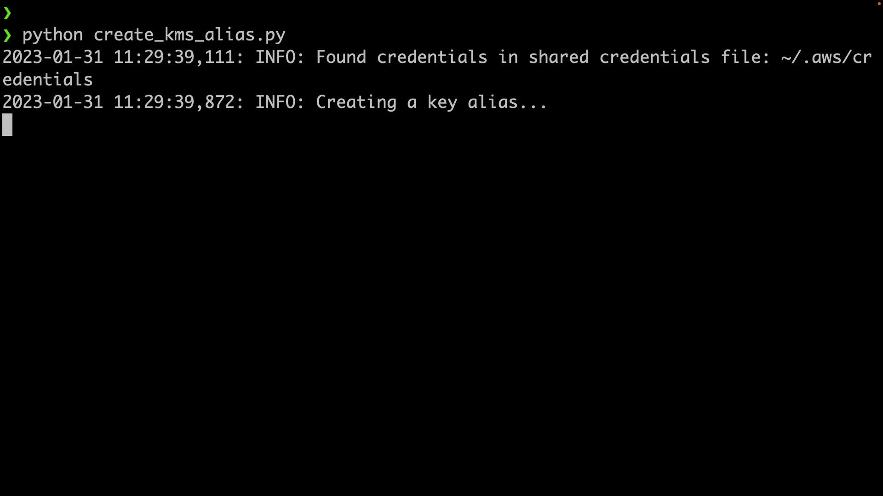Image resolution: width=883 pixels, height=496 pixels.
Task: Click the ~/.aws/cr path text
Action: (x=826, y=57)
